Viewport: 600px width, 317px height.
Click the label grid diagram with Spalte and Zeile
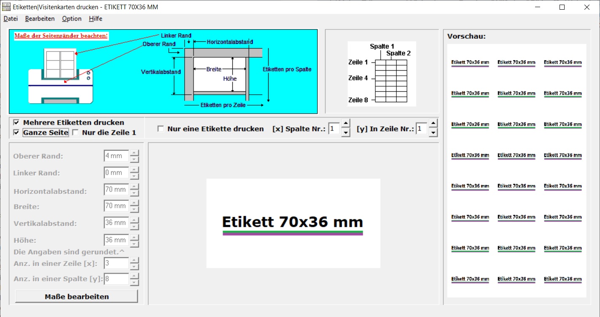coord(381,74)
